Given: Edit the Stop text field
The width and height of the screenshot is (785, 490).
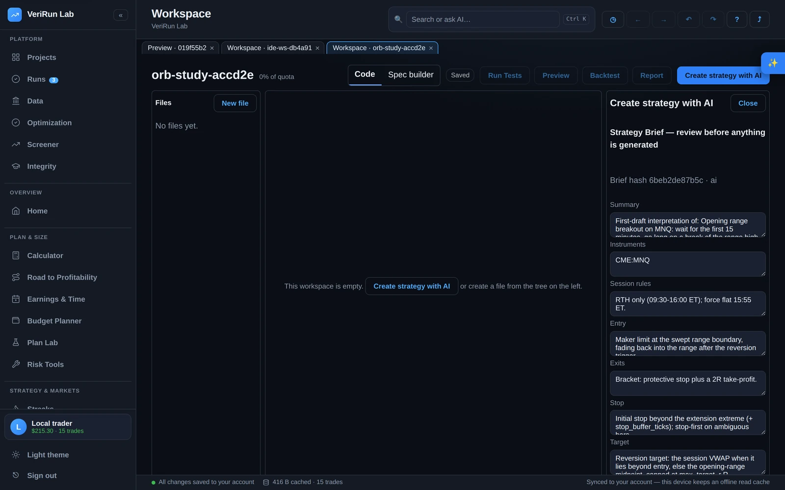Looking at the screenshot, I should point(687,422).
